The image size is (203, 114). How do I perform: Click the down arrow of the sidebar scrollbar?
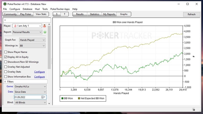click(x=49, y=103)
